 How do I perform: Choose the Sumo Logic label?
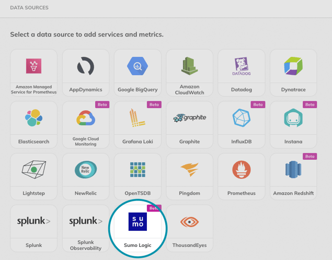pos(138,245)
